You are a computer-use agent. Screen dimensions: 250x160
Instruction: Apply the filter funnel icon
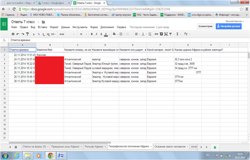tap(170, 34)
